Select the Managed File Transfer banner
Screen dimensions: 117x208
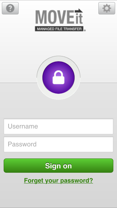59,29
